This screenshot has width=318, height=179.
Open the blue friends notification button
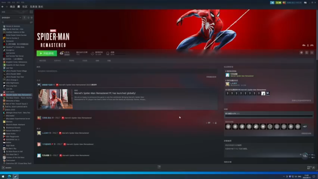(272, 3)
